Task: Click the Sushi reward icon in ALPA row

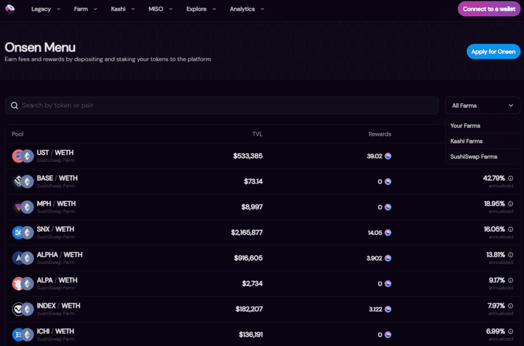Action: [x=388, y=284]
